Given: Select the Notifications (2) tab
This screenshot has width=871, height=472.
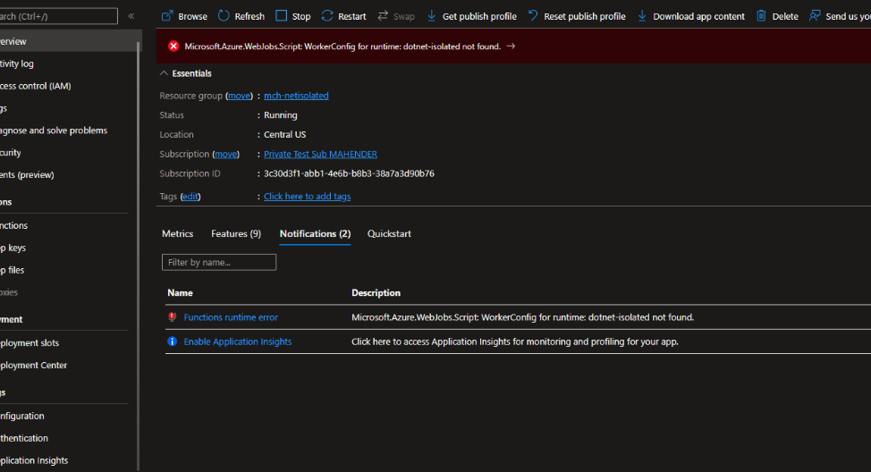Looking at the screenshot, I should pyautogui.click(x=315, y=234).
